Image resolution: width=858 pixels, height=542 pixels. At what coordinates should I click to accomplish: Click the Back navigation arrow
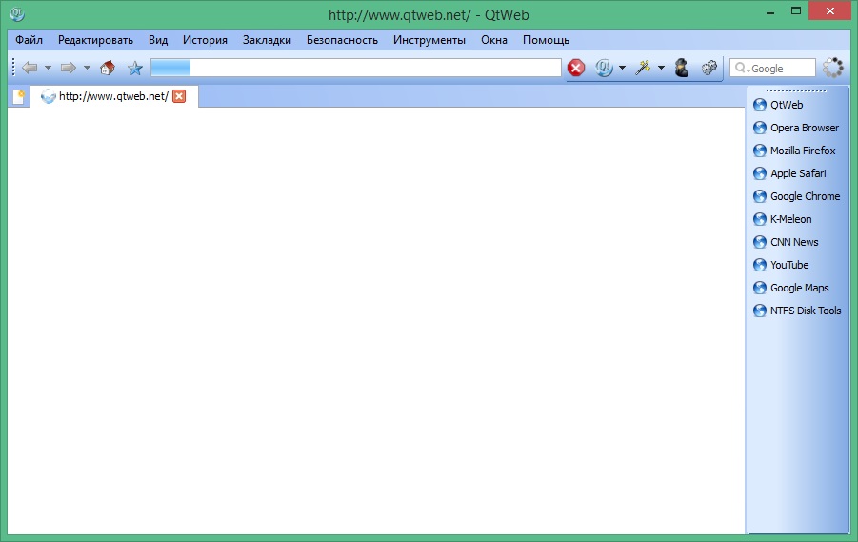point(30,68)
